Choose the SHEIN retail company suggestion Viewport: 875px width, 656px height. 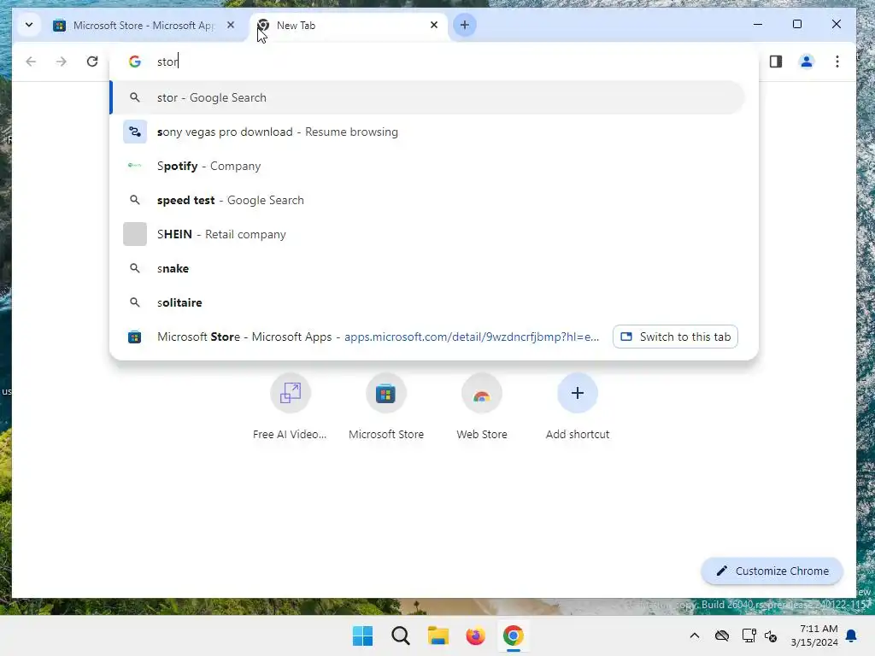(427, 234)
